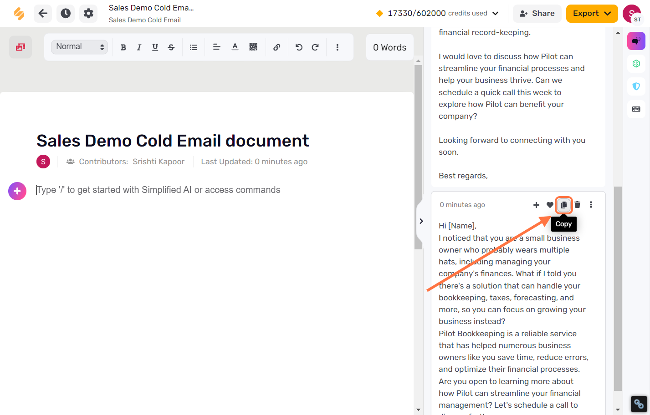Click the purple plus add-block button

coord(17,191)
